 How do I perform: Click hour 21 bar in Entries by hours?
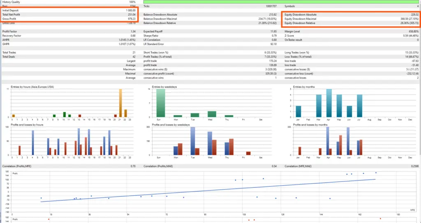coord(120,103)
